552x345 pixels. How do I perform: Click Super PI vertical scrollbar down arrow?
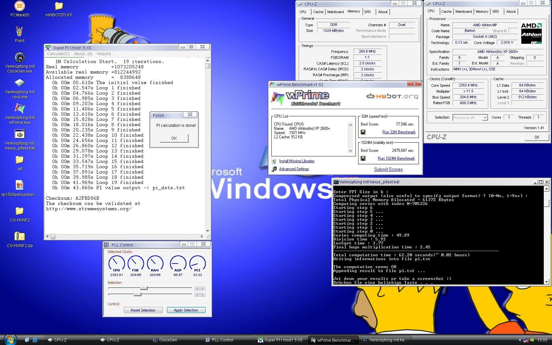tap(208, 231)
